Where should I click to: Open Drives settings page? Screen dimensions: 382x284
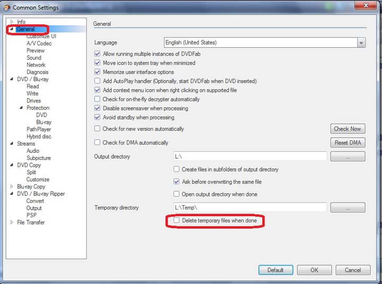tap(33, 101)
